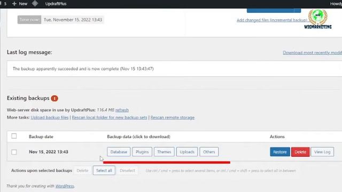Open Download most recently modified log link
Screen dimensions: 342x192
pyautogui.click(x=312, y=52)
